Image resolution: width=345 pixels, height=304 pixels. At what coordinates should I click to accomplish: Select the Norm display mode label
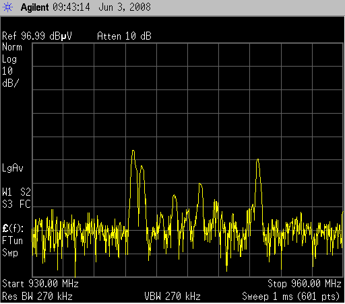(12, 47)
